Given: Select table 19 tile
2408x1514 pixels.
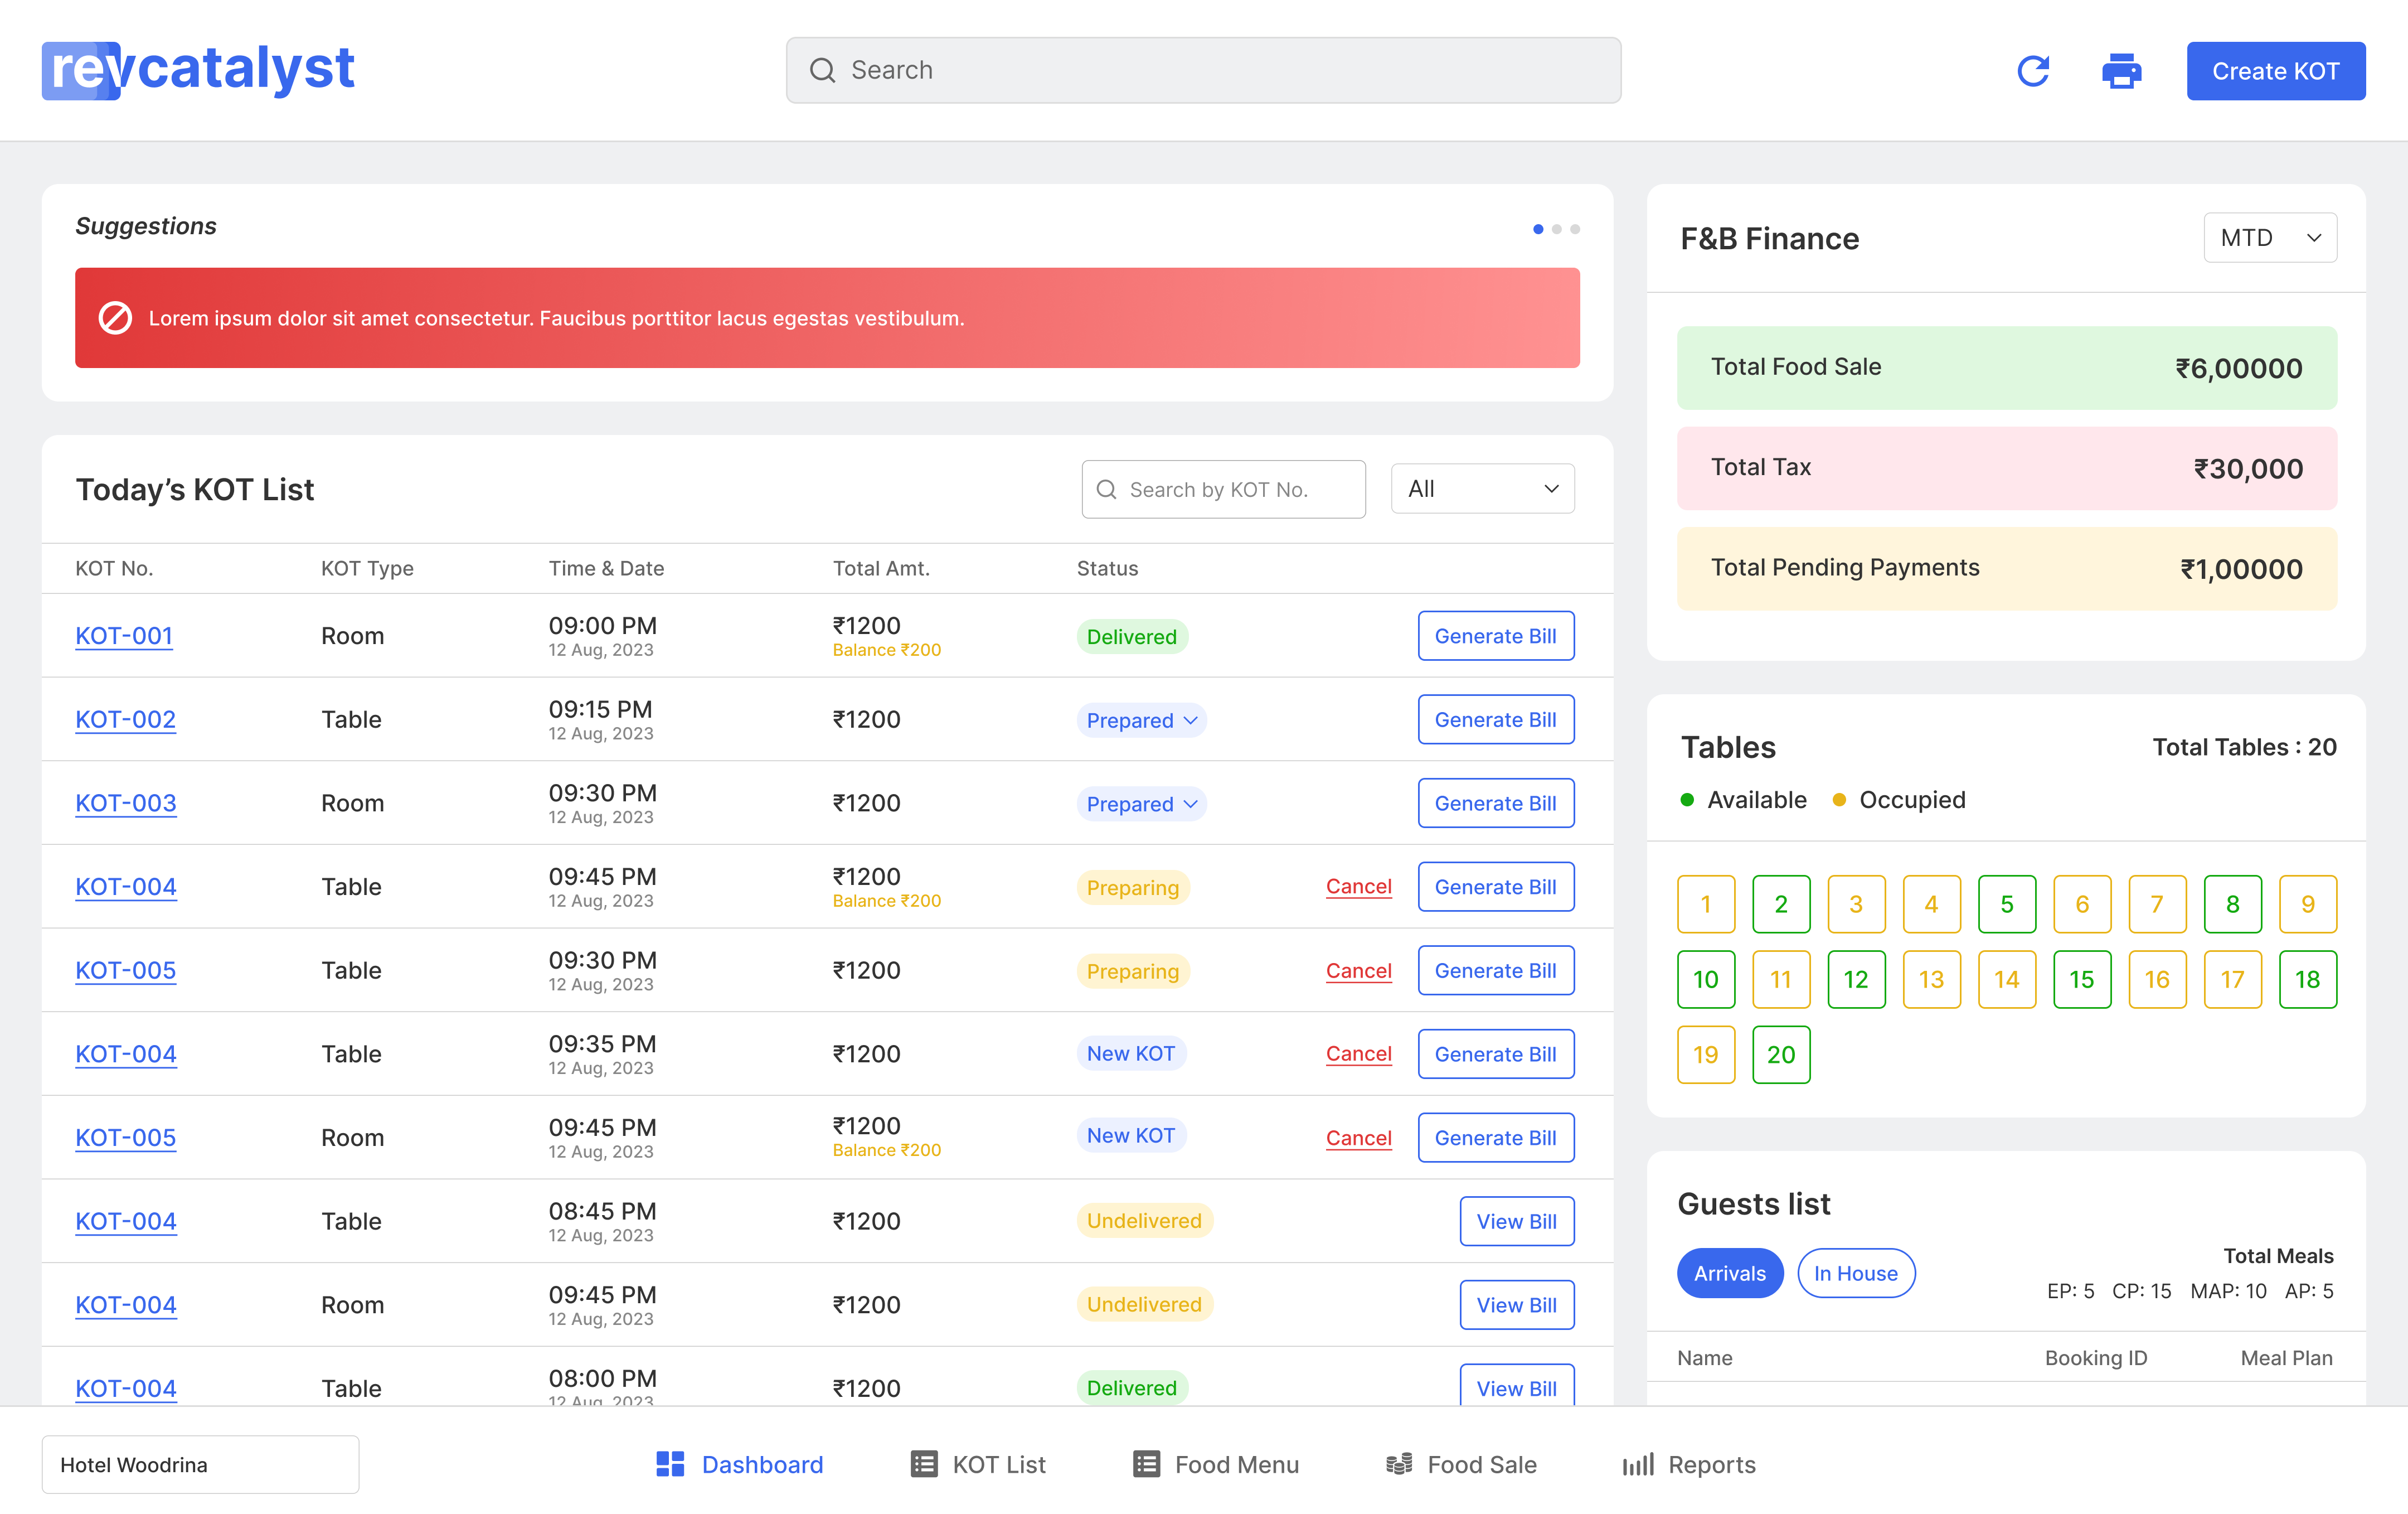Looking at the screenshot, I should pos(1706,1055).
